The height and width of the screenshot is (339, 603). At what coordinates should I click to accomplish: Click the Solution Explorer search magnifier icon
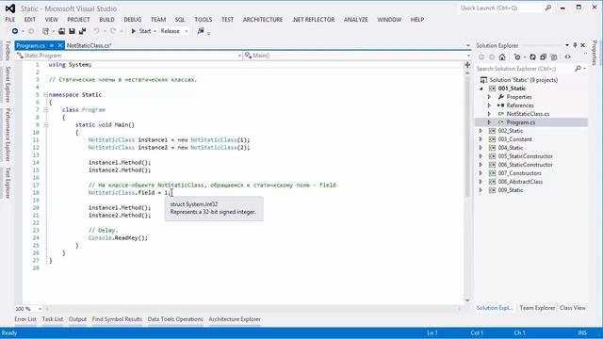click(x=578, y=69)
